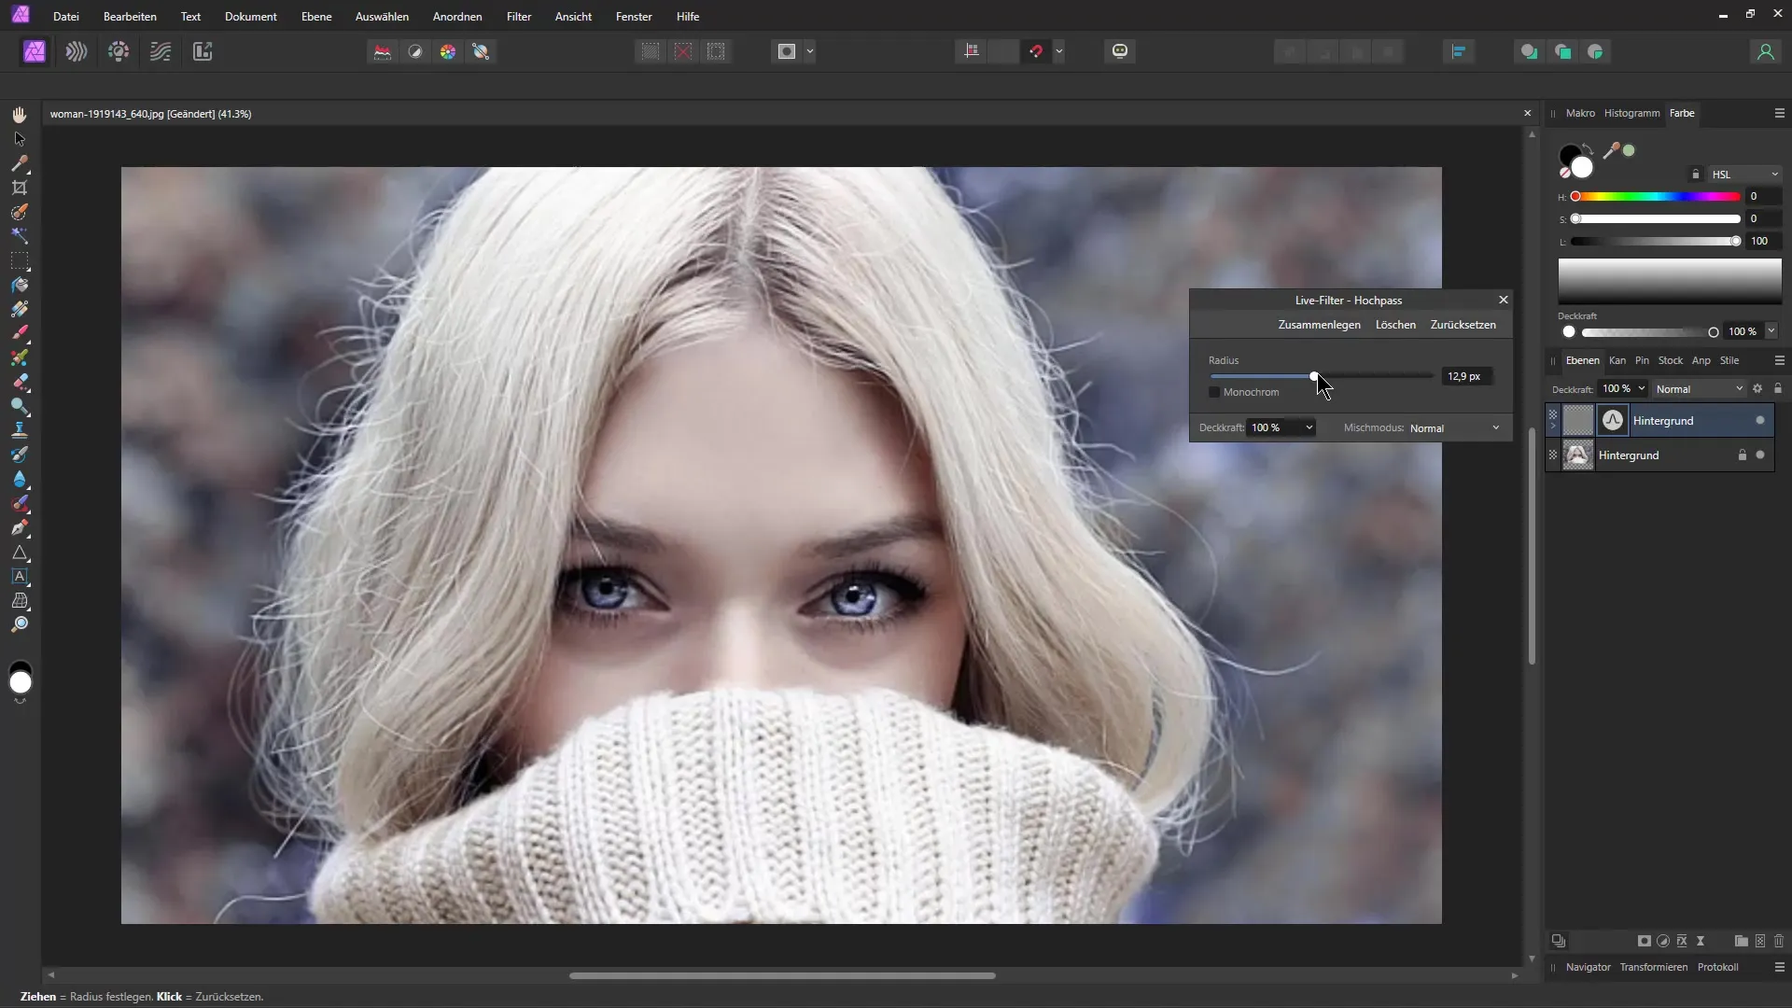The width and height of the screenshot is (1792, 1008).
Task: Toggle the lock beside HSL selector
Action: tap(1696, 175)
